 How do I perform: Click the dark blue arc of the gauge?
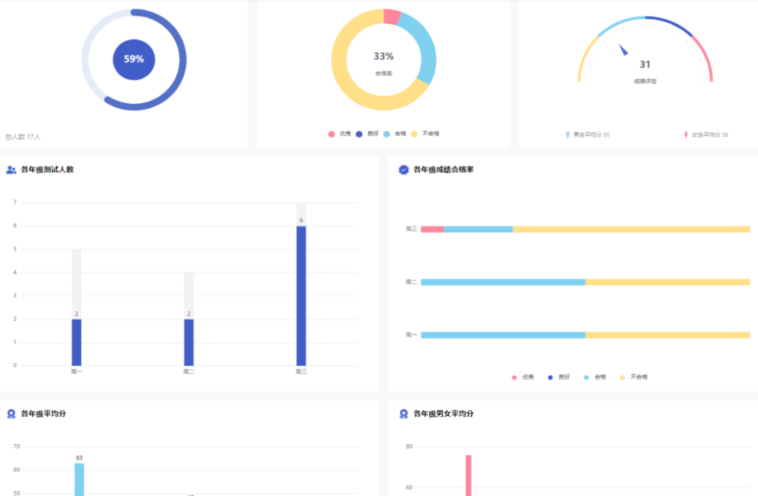tap(671, 23)
